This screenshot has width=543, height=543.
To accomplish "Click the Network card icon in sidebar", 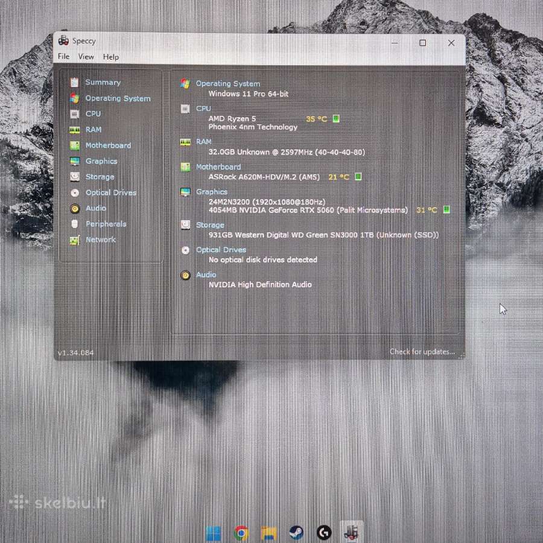I will click(x=74, y=240).
